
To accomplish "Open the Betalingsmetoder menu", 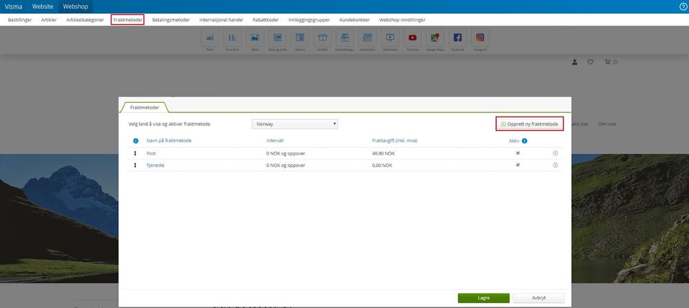I will (171, 20).
